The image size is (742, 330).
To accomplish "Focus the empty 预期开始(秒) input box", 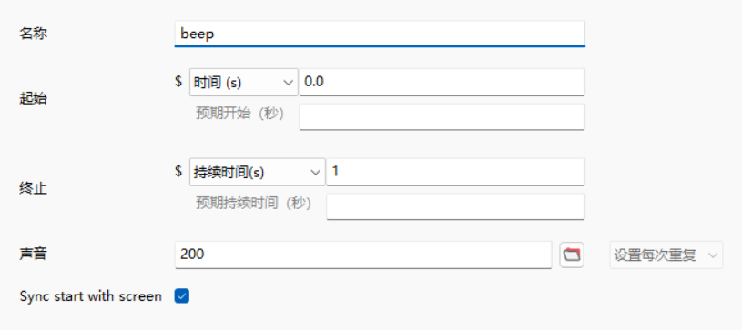I will 442,116.
